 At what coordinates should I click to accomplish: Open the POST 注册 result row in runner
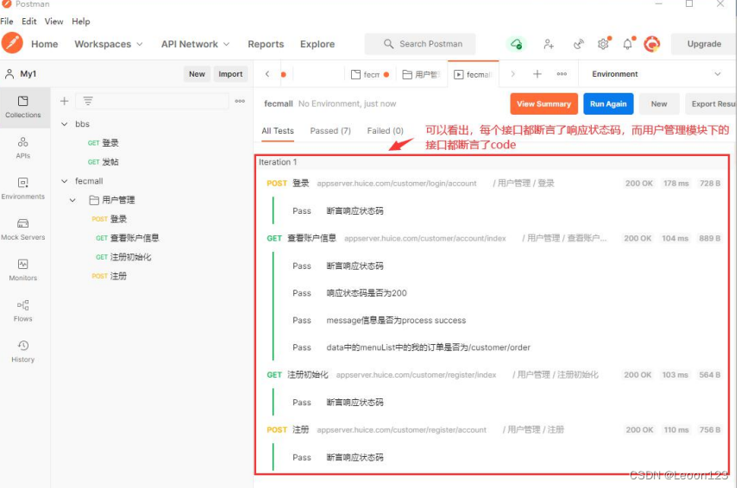tap(493, 430)
